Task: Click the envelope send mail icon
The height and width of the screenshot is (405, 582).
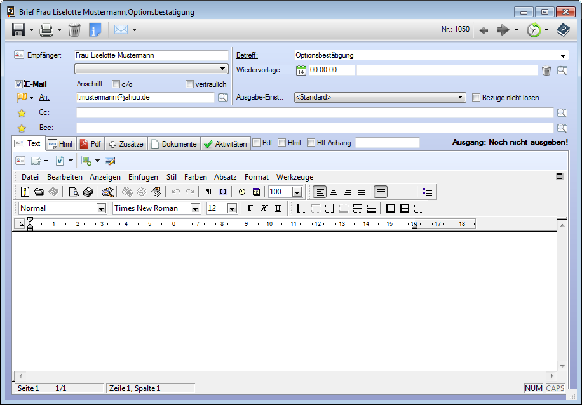Action: tap(121, 29)
